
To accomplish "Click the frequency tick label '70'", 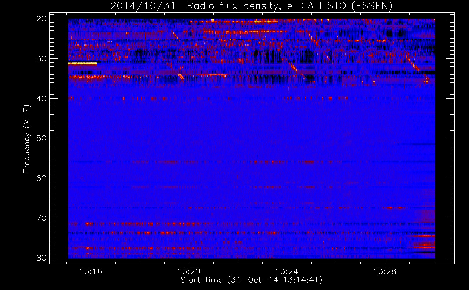I will 42,218.
